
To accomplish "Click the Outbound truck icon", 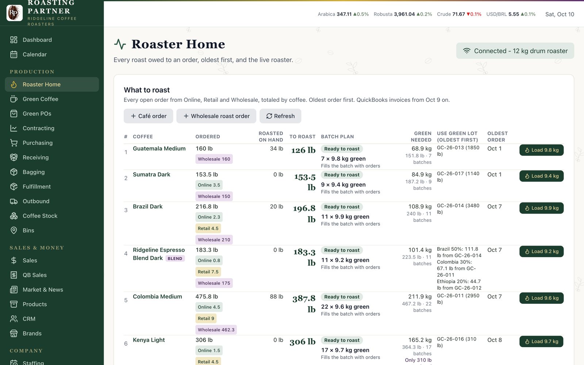I will coord(14,201).
